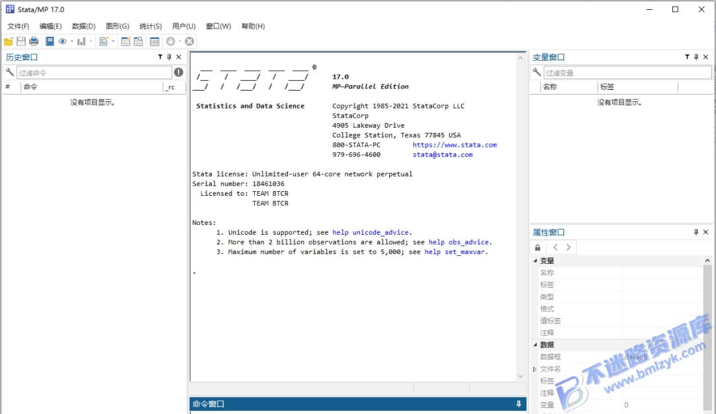Open the 图形(G) menu
The width and height of the screenshot is (716, 414).
coord(117,26)
